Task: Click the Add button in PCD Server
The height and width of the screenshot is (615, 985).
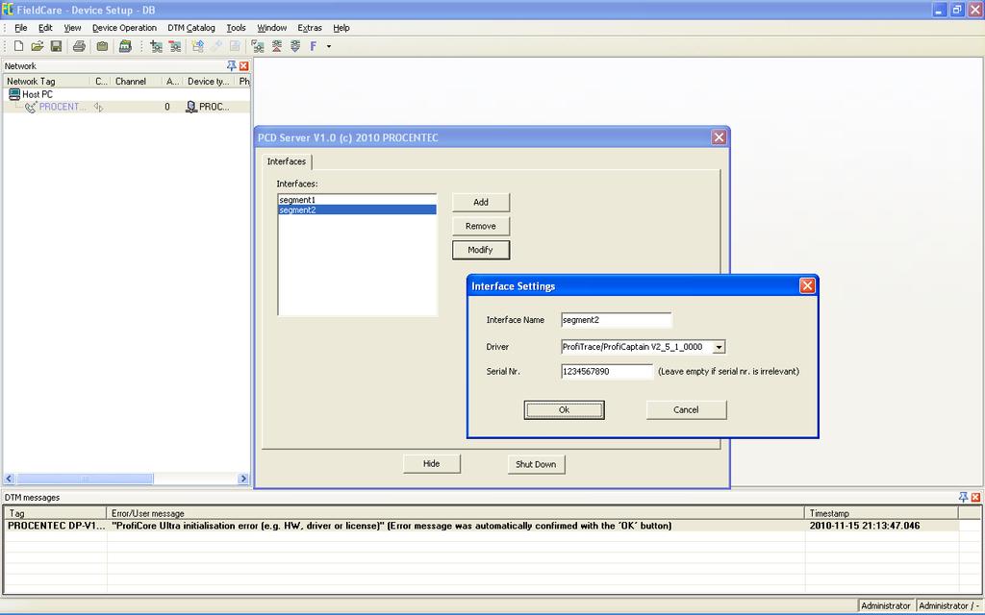Action: (x=481, y=202)
